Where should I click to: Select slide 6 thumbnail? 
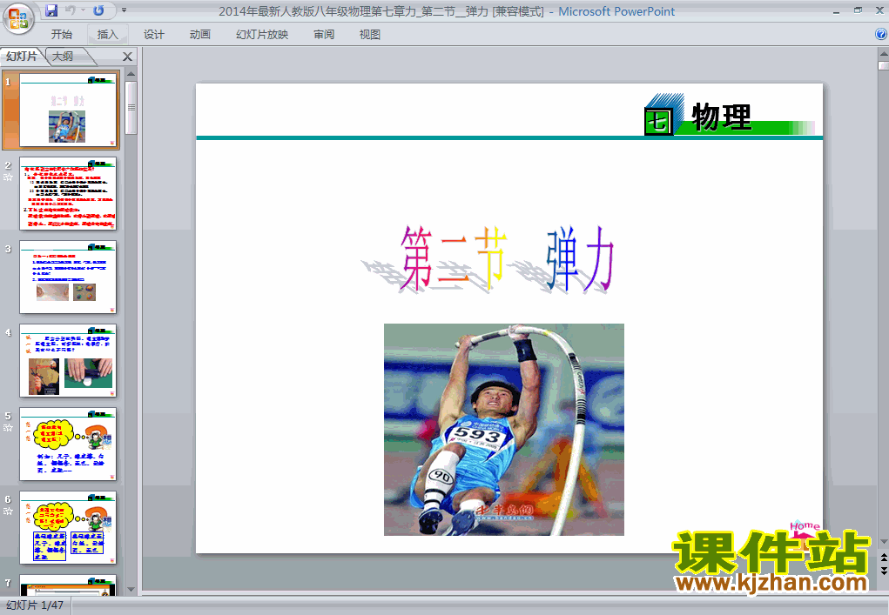tap(67, 528)
